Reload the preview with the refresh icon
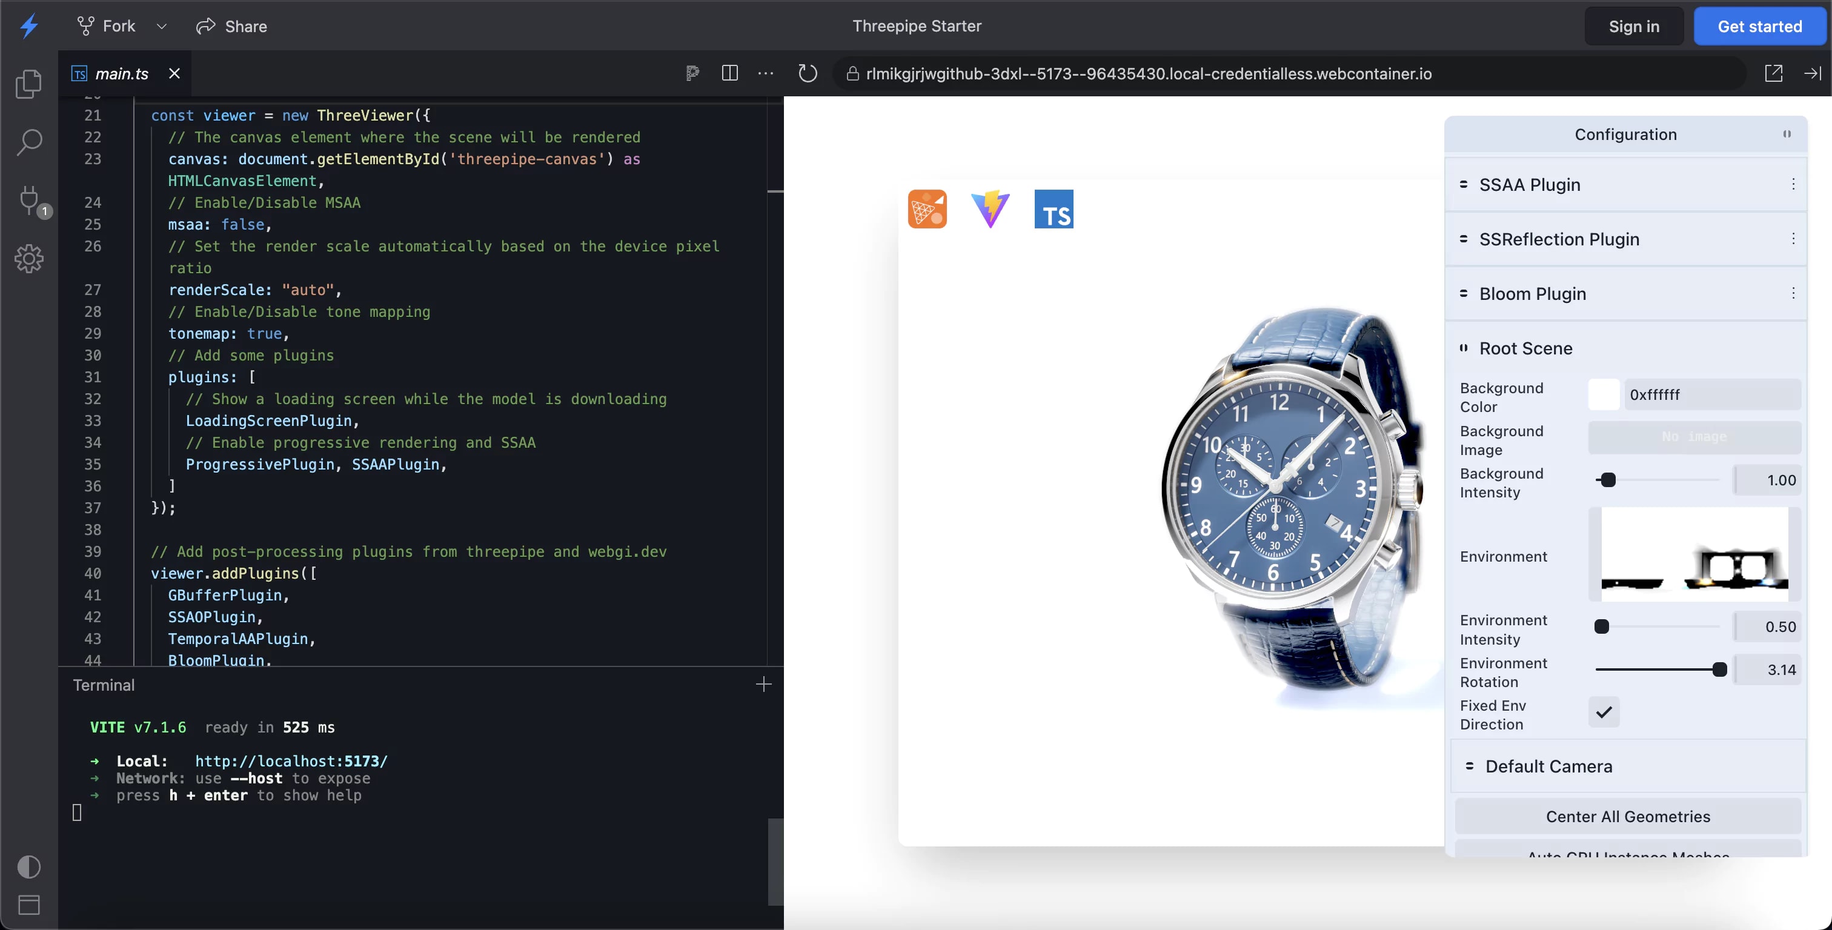The width and height of the screenshot is (1832, 930). click(807, 73)
